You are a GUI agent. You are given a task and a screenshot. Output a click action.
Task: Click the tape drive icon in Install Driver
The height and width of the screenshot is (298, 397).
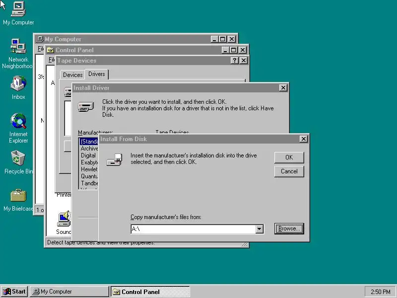pos(86,106)
